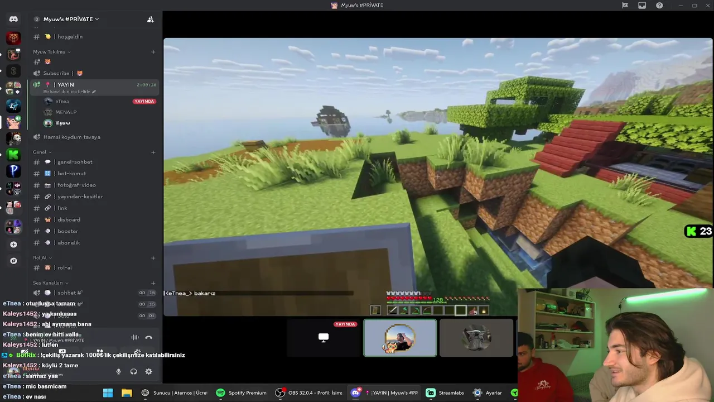Join the sohbet #1 voice channel

click(x=94, y=293)
